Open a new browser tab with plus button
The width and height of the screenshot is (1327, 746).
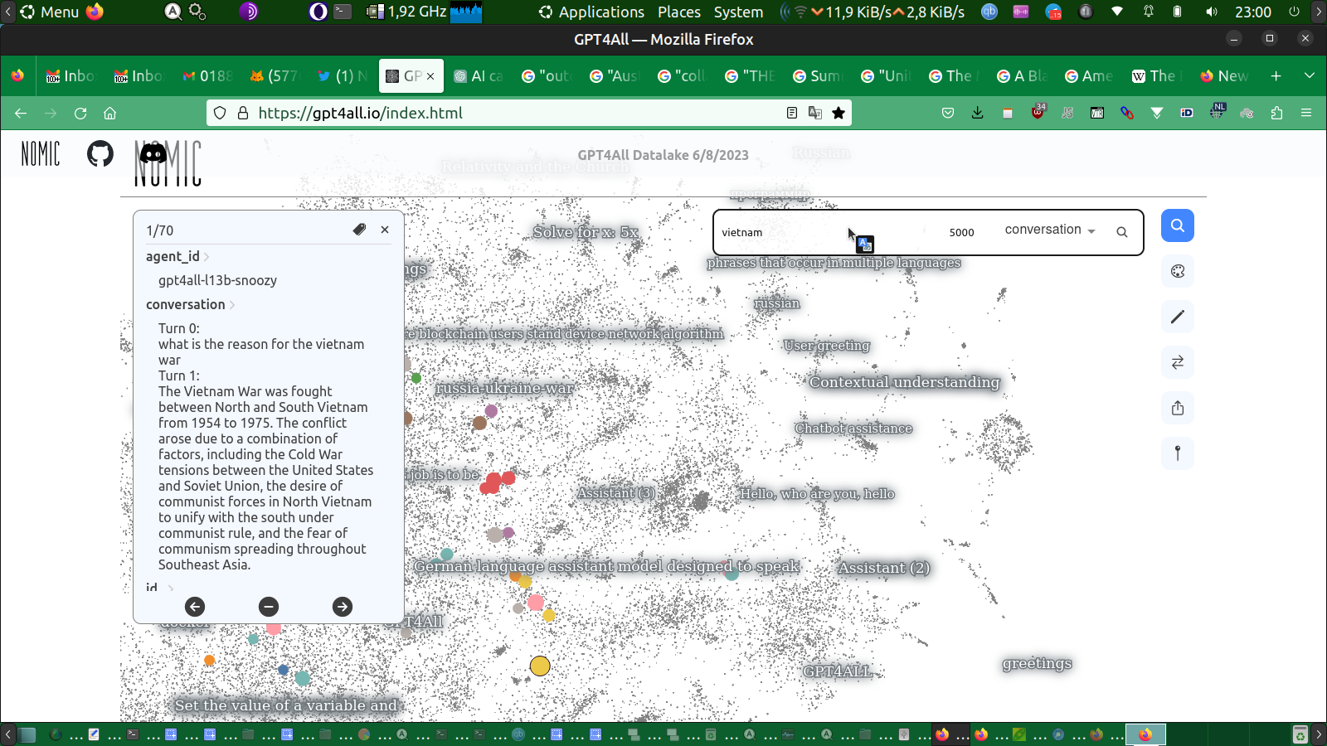tap(1276, 75)
